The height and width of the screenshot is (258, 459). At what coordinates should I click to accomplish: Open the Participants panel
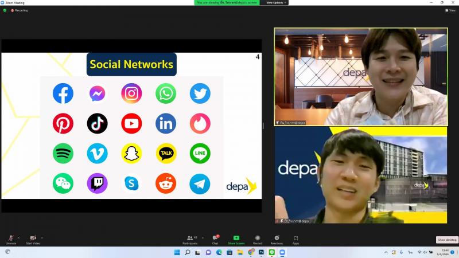[x=190, y=240]
